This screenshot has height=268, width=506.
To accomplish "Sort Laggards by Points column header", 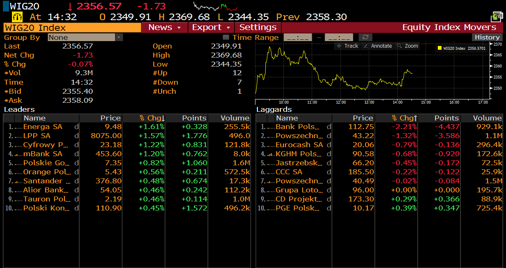I will 439,118.
